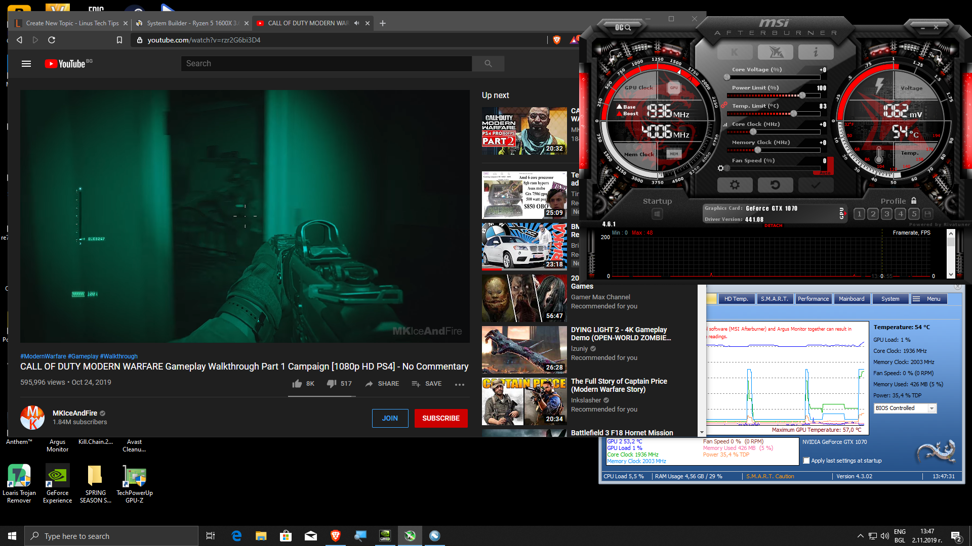Apply Afterburner settings with the checkmark button
This screenshot has width=972, height=546.
816,185
